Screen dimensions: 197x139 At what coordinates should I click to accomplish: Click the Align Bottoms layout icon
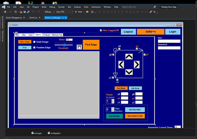122,12
